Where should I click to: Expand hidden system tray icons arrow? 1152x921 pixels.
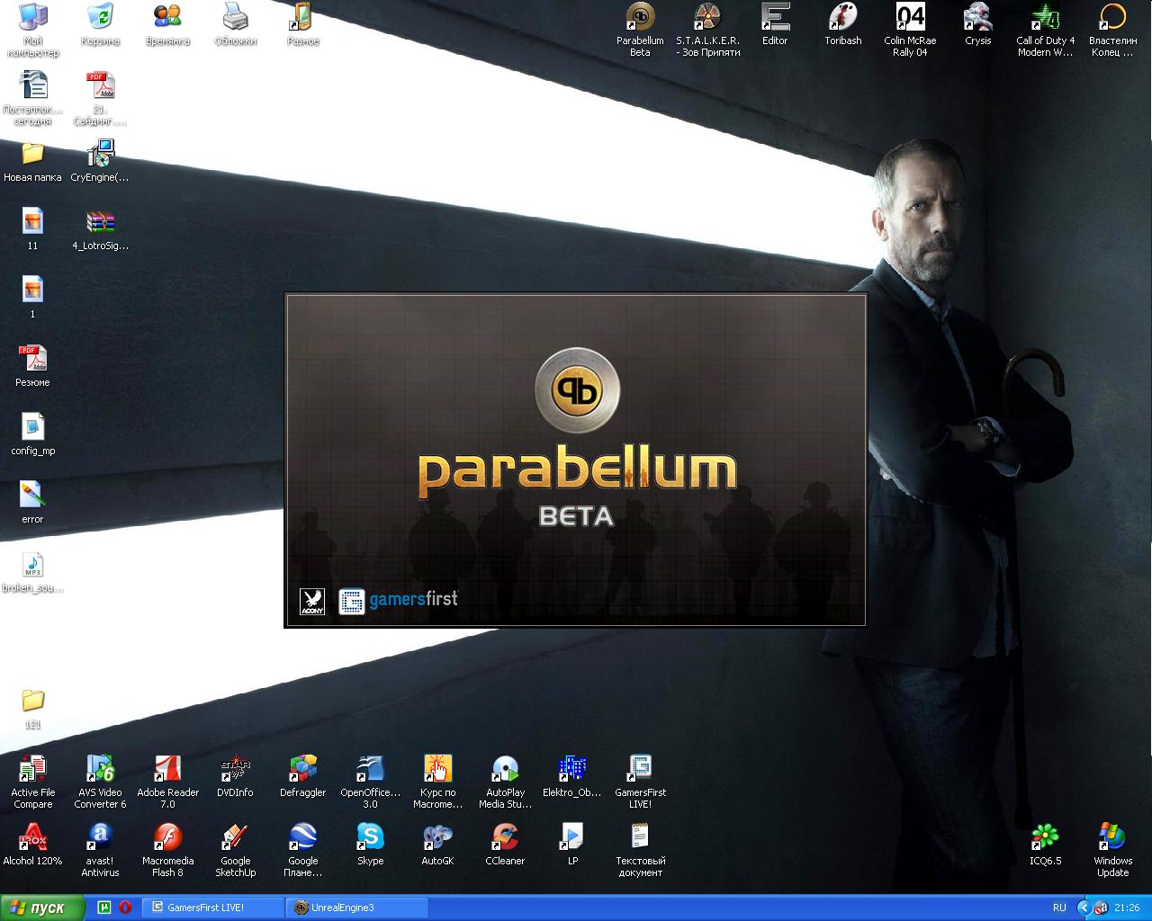[1084, 908]
